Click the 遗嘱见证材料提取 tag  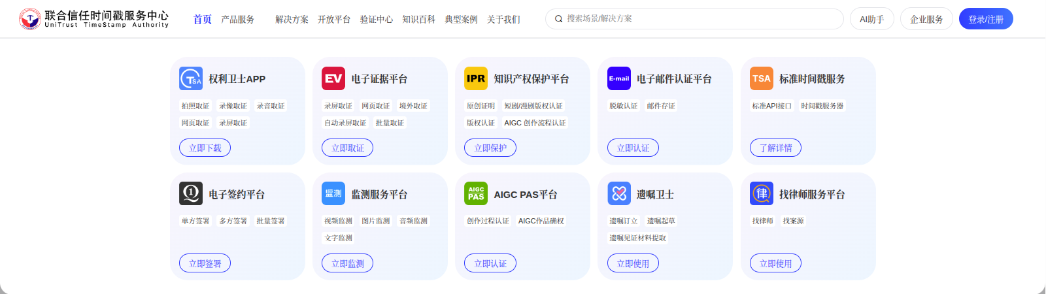638,238
